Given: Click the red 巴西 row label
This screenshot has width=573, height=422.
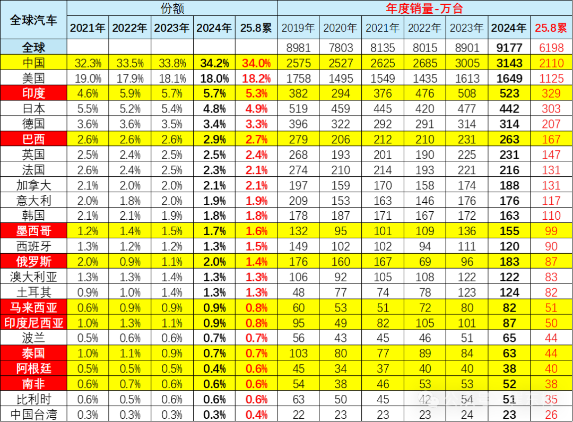Looking at the screenshot, I should tap(33, 139).
